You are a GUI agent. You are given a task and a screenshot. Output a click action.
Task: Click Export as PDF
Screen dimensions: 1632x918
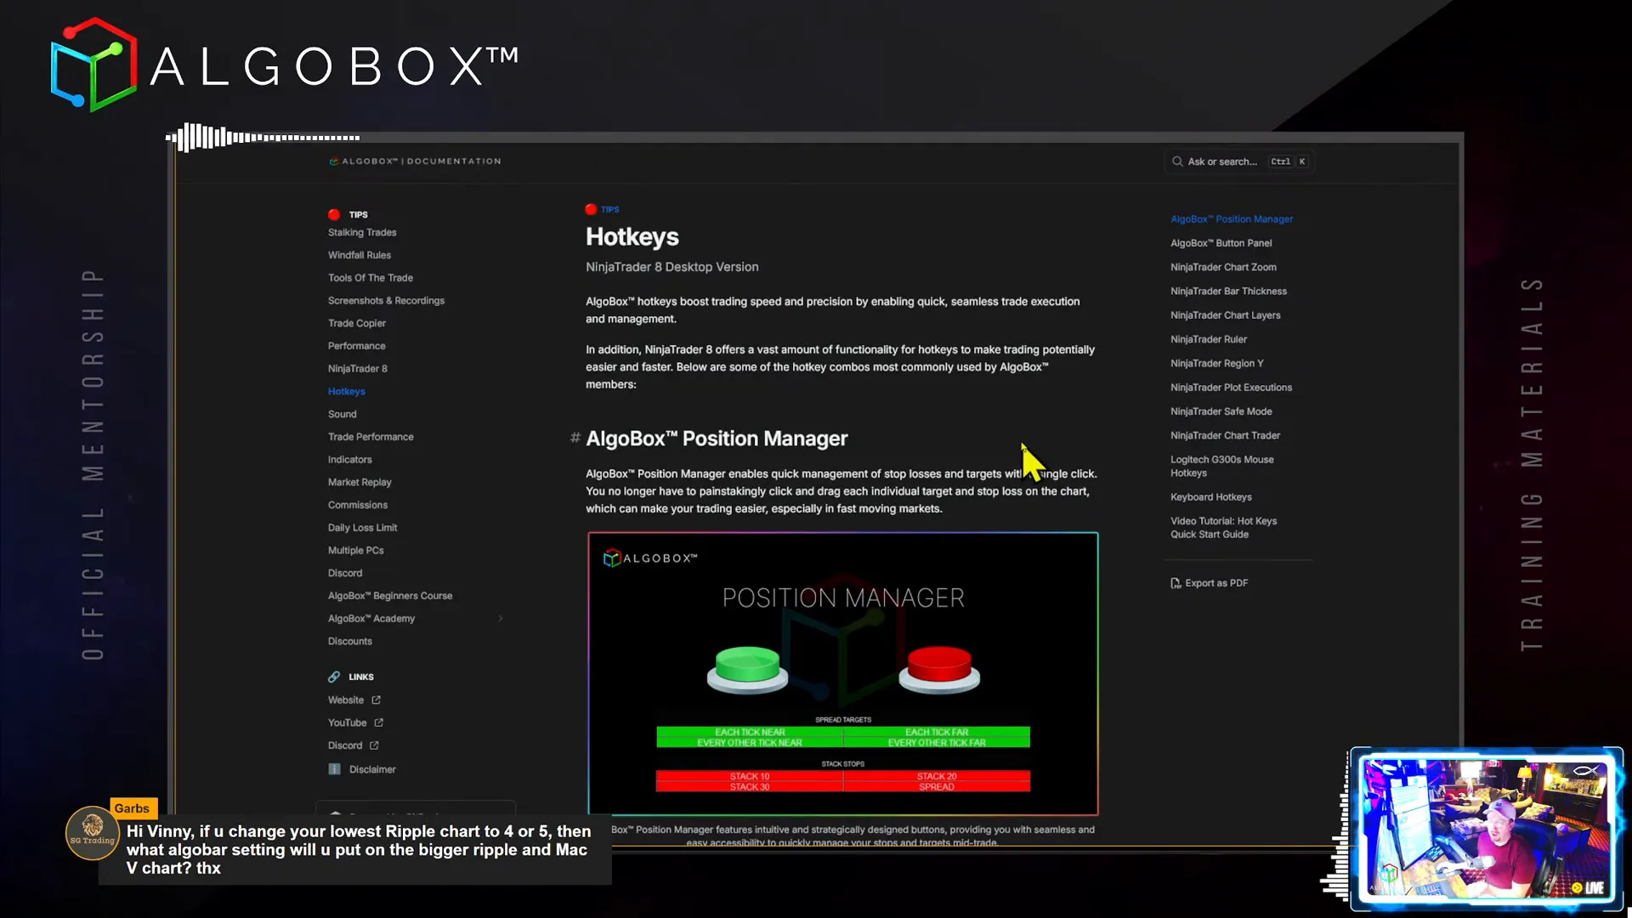1216,584
